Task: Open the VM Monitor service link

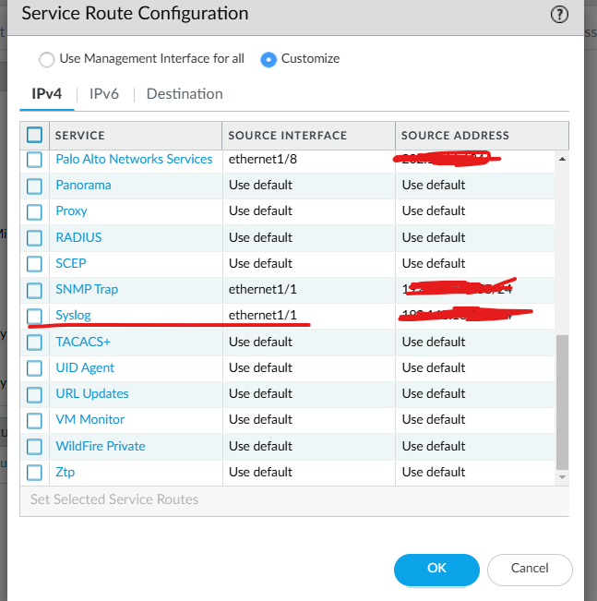Action: (90, 420)
